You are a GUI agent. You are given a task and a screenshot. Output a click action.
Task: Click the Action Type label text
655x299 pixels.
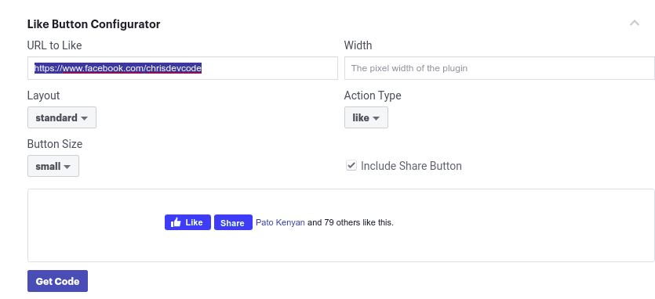click(x=373, y=95)
